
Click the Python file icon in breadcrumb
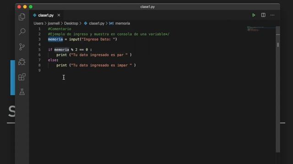[86, 23]
